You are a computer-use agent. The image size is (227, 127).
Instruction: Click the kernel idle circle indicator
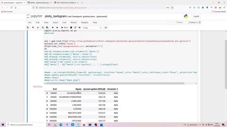[200, 23]
